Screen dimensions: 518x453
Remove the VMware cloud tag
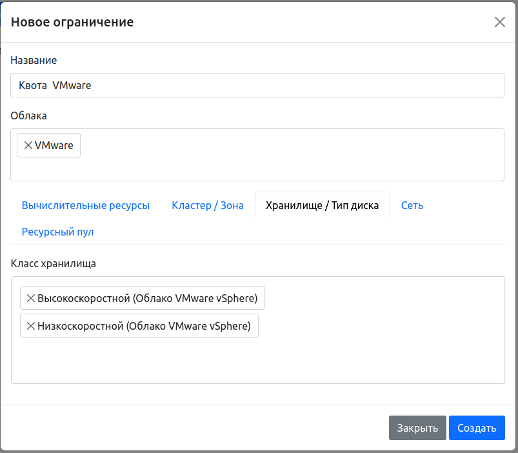click(28, 146)
